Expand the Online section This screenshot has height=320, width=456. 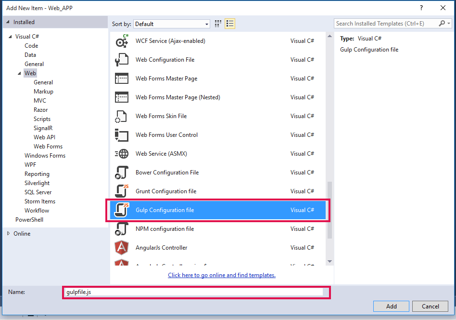(9, 234)
